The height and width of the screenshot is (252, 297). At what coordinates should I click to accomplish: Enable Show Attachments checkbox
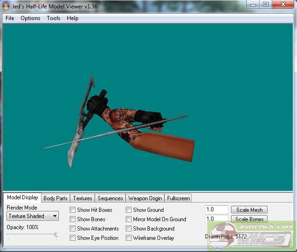click(72, 228)
